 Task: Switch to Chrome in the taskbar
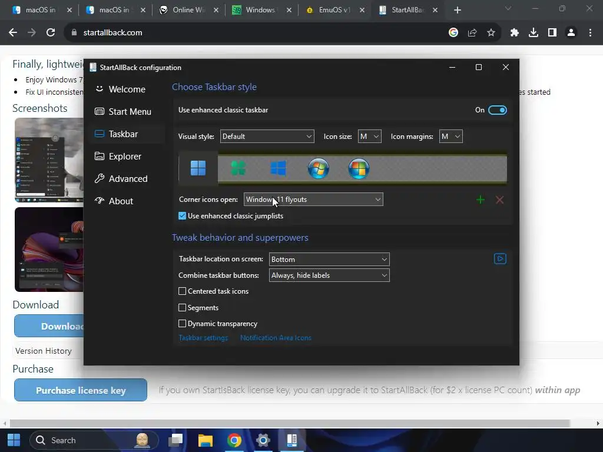click(x=234, y=440)
